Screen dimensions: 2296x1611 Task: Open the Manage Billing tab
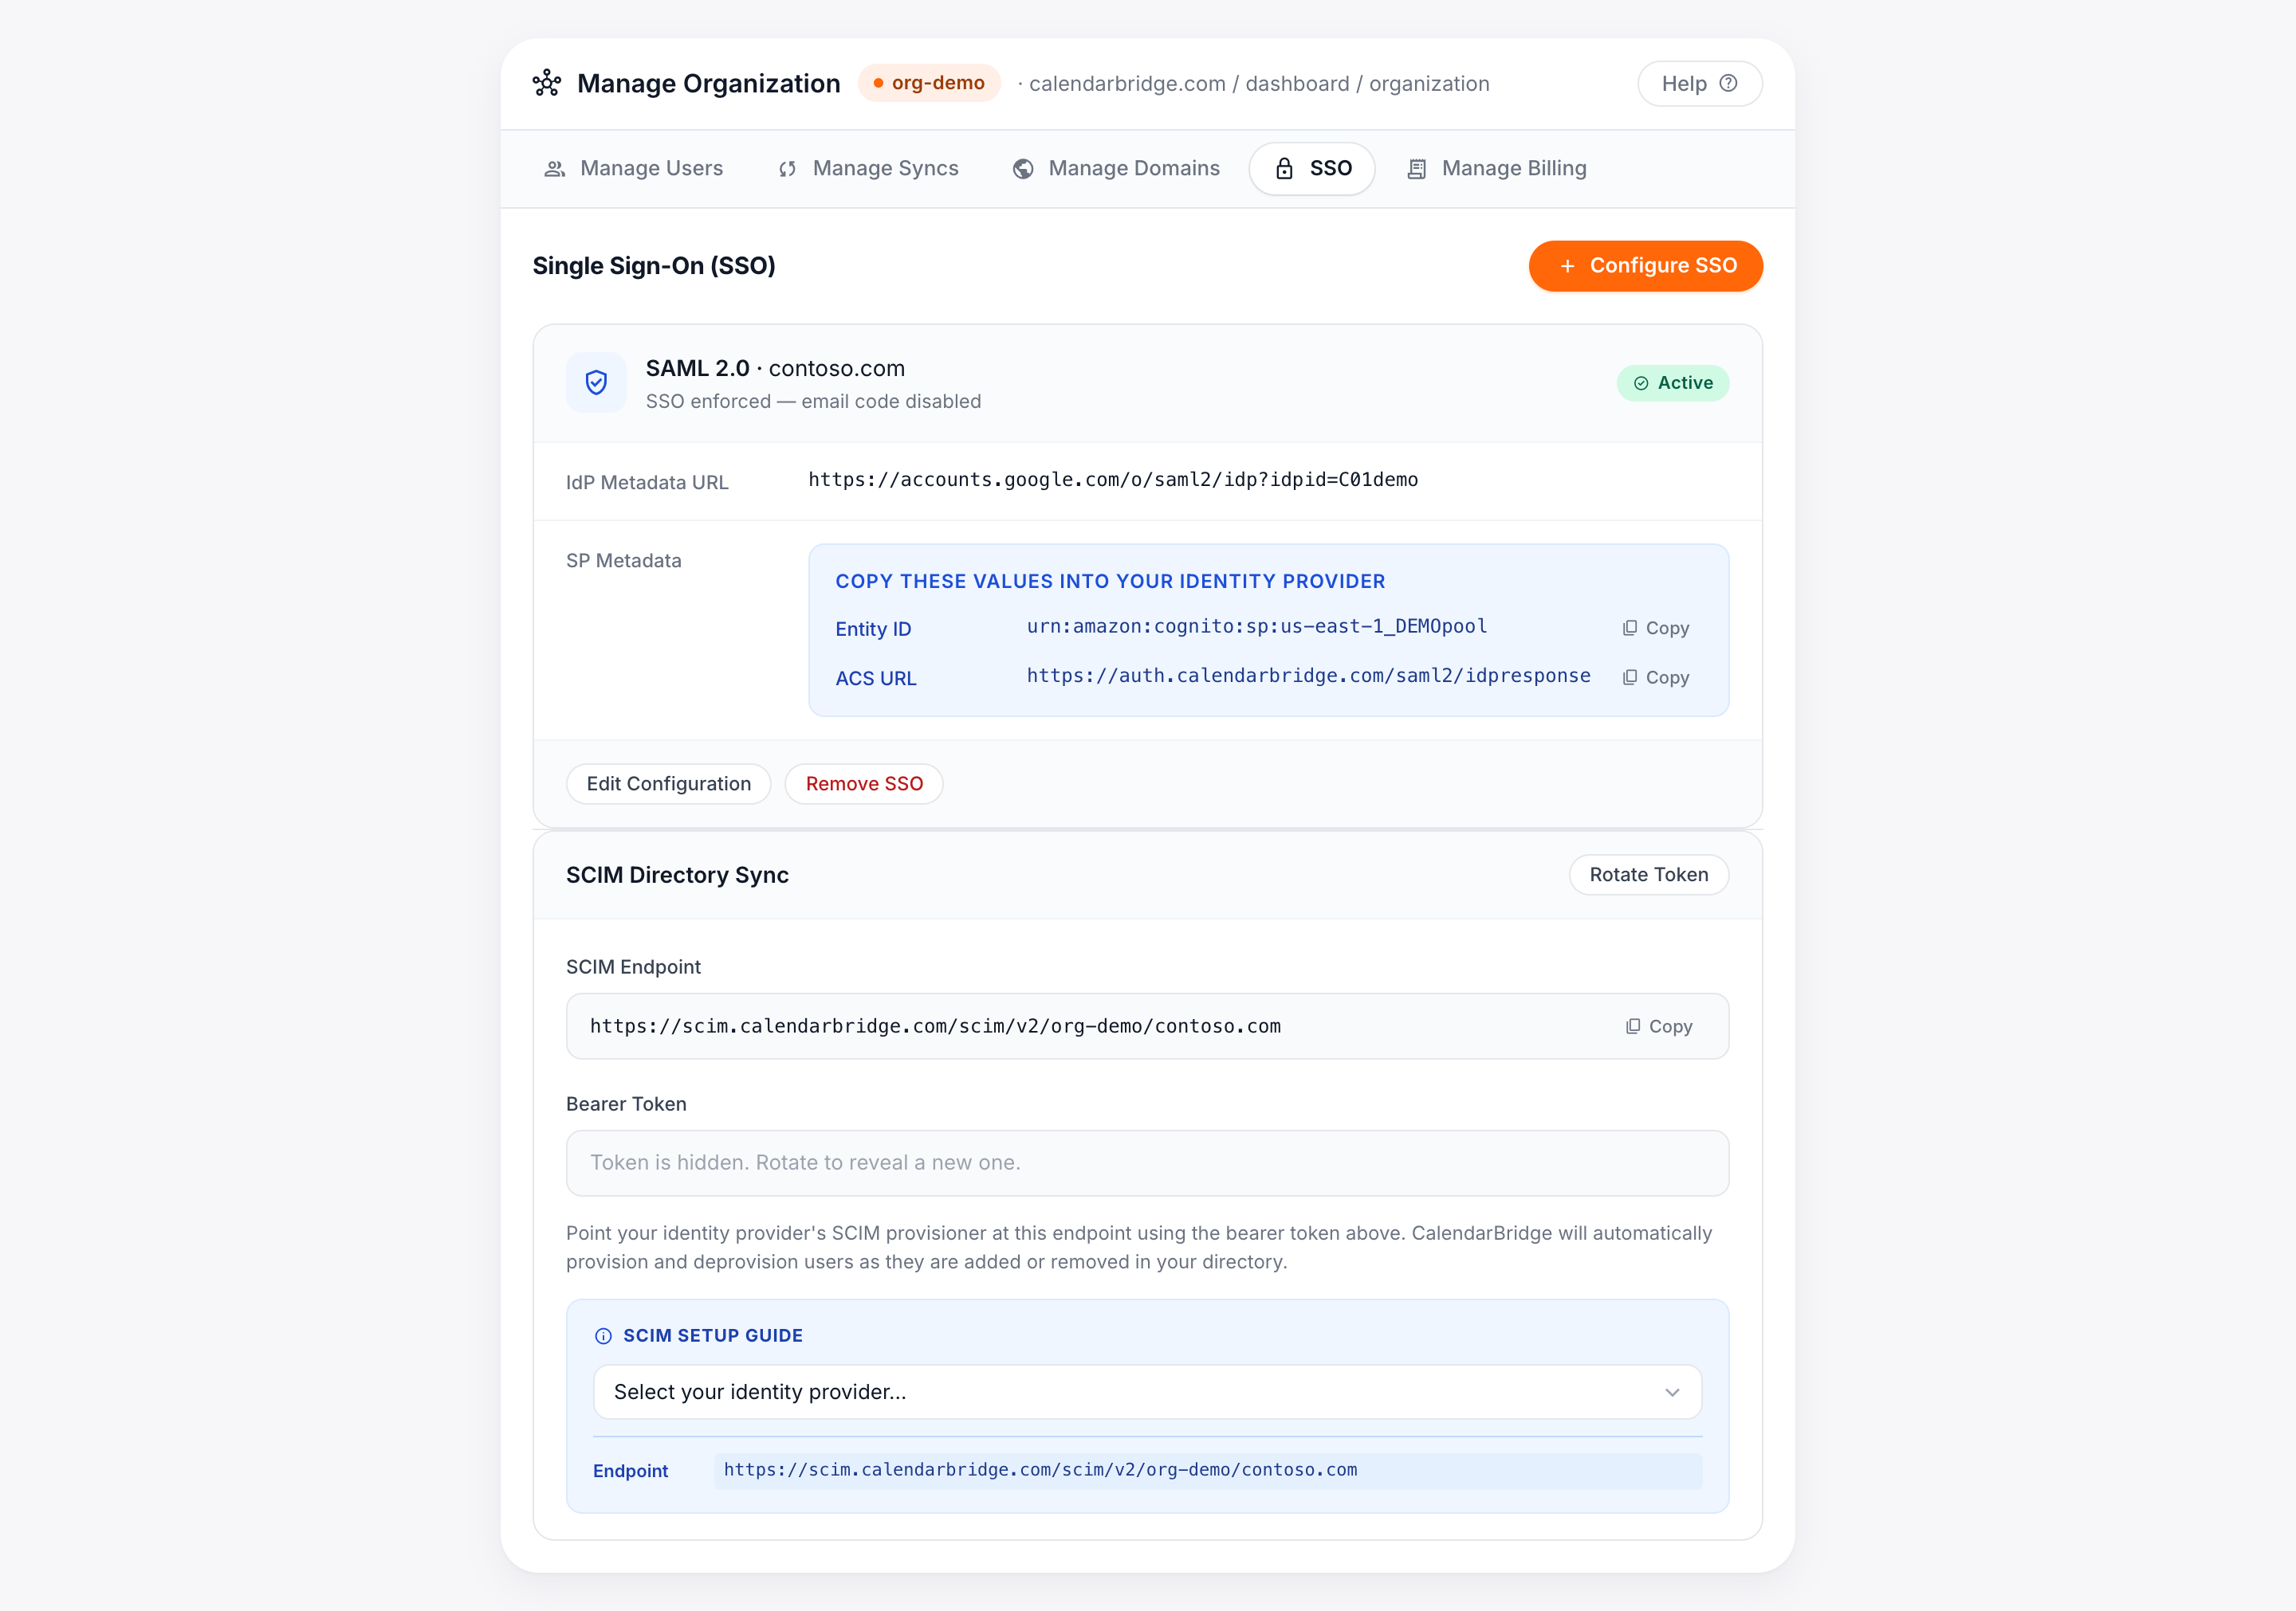1497,168
